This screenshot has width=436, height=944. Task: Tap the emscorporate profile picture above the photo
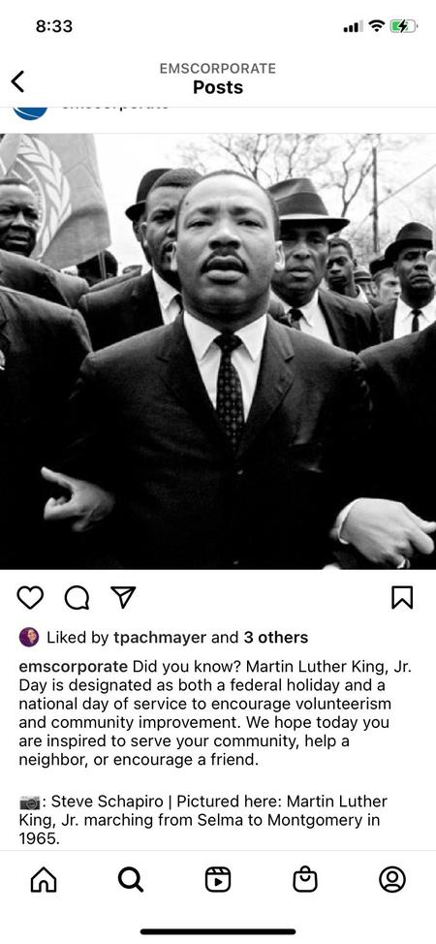point(30,112)
